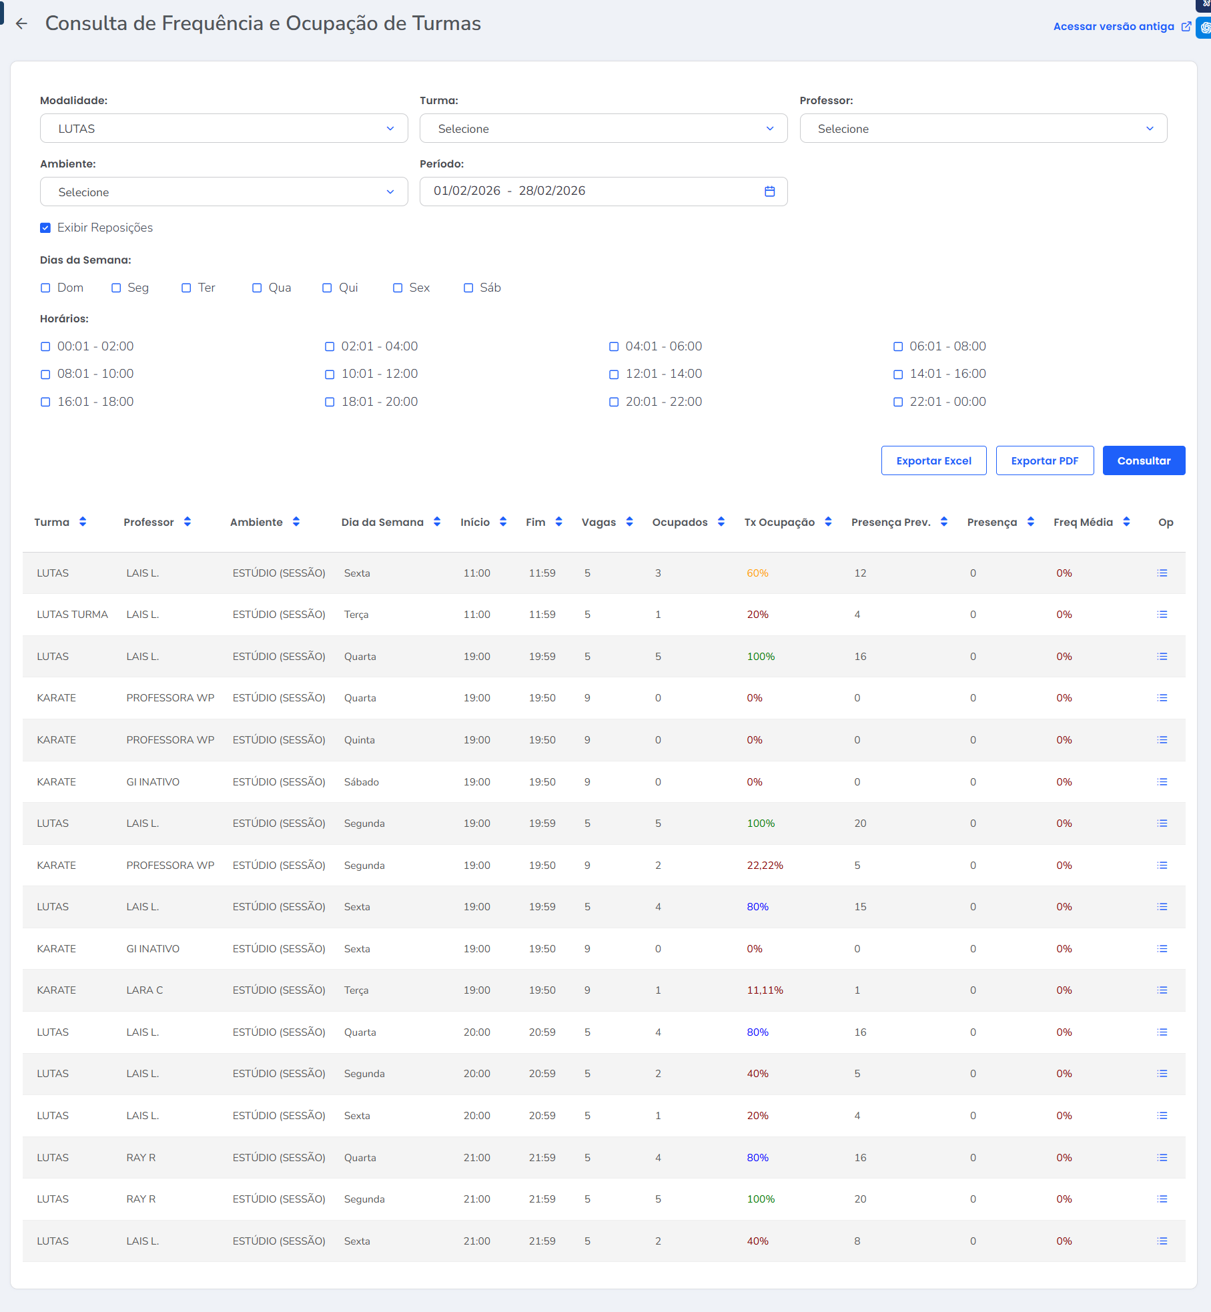This screenshot has width=1211, height=1312.
Task: Click the Consultar button
Action: click(x=1143, y=460)
